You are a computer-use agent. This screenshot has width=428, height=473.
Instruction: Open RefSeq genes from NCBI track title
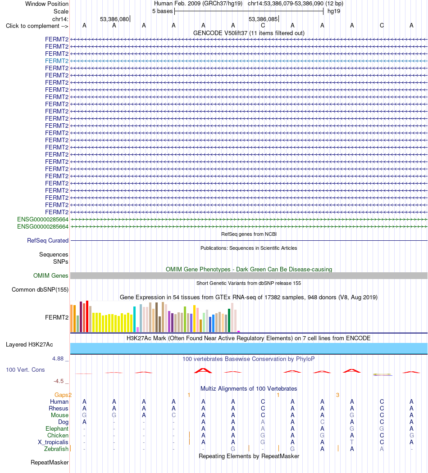point(249,234)
